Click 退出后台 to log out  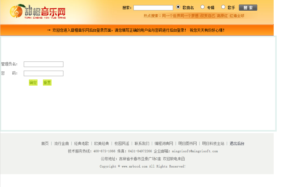237,143
